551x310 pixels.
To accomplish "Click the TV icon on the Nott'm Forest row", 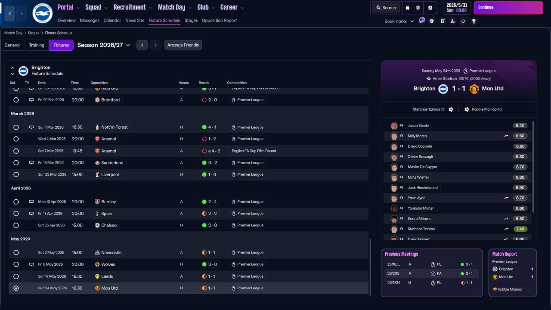I will coord(31,127).
